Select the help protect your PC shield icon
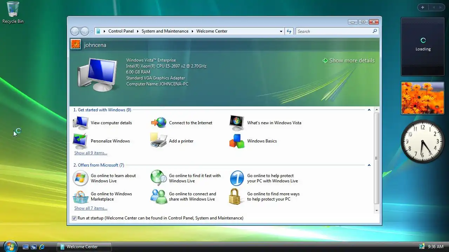 pyautogui.click(x=237, y=178)
